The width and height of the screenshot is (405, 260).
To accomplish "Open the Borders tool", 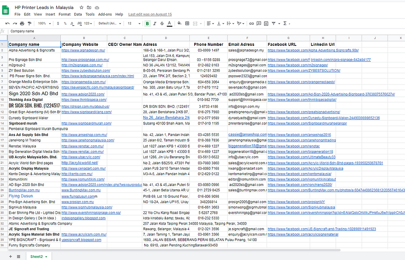I will (x=187, y=24).
